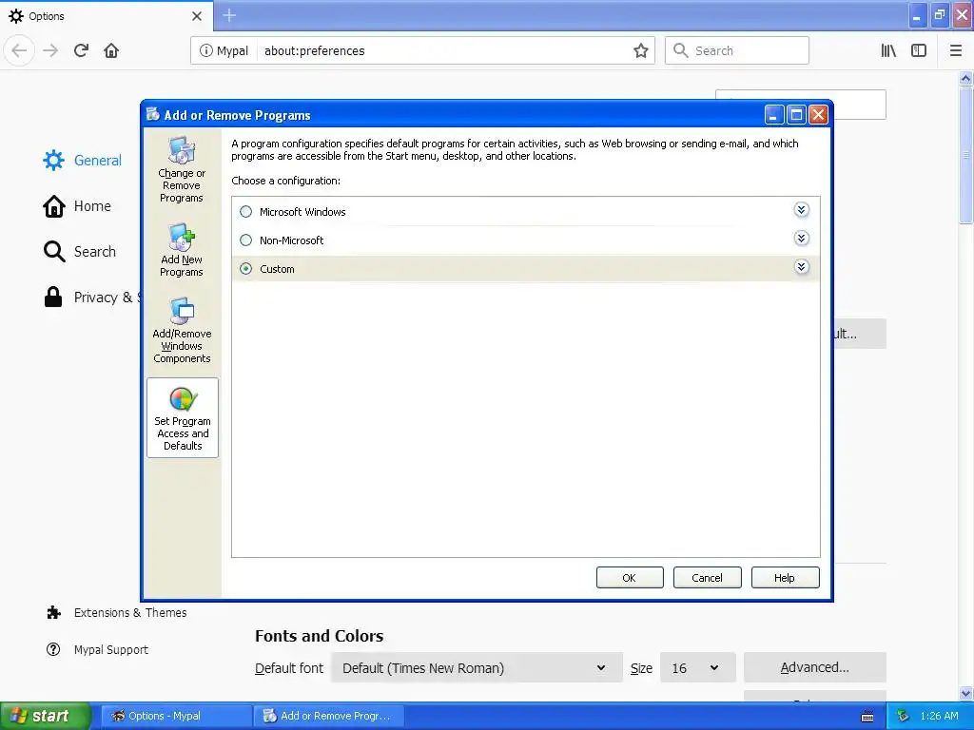Maximize the Add or Remove Programs dialog
This screenshot has height=730, width=974.
796,115
